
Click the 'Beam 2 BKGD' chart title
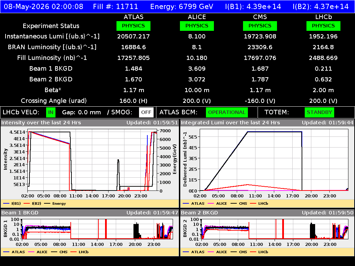[x=199, y=213]
